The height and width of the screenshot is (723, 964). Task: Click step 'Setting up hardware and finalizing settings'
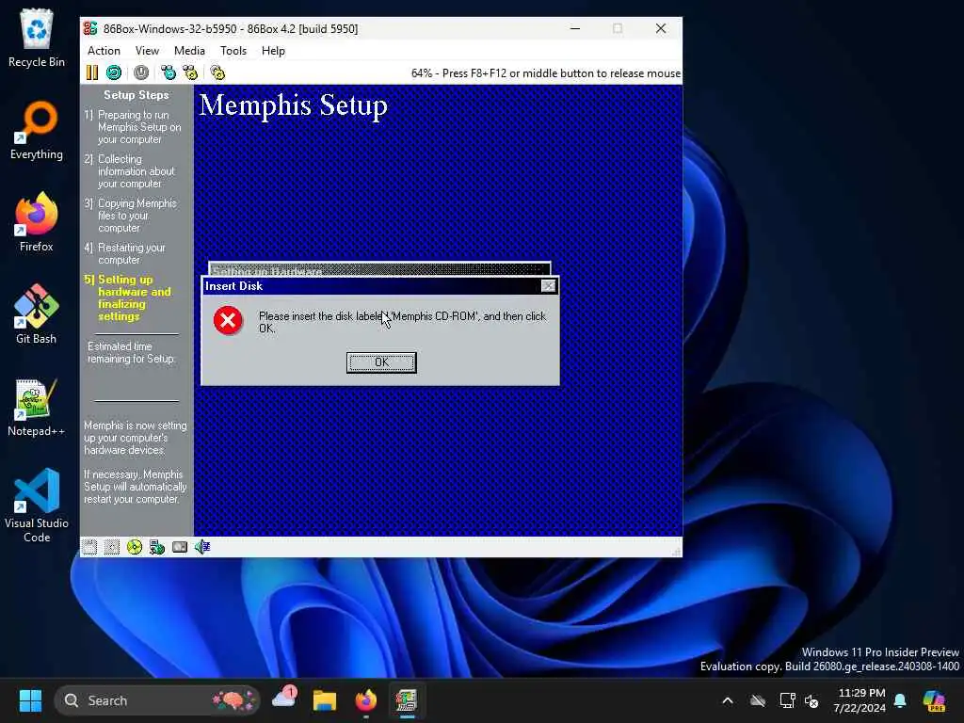127,297
